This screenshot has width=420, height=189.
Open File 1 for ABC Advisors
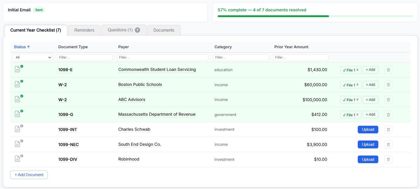coord(349,100)
